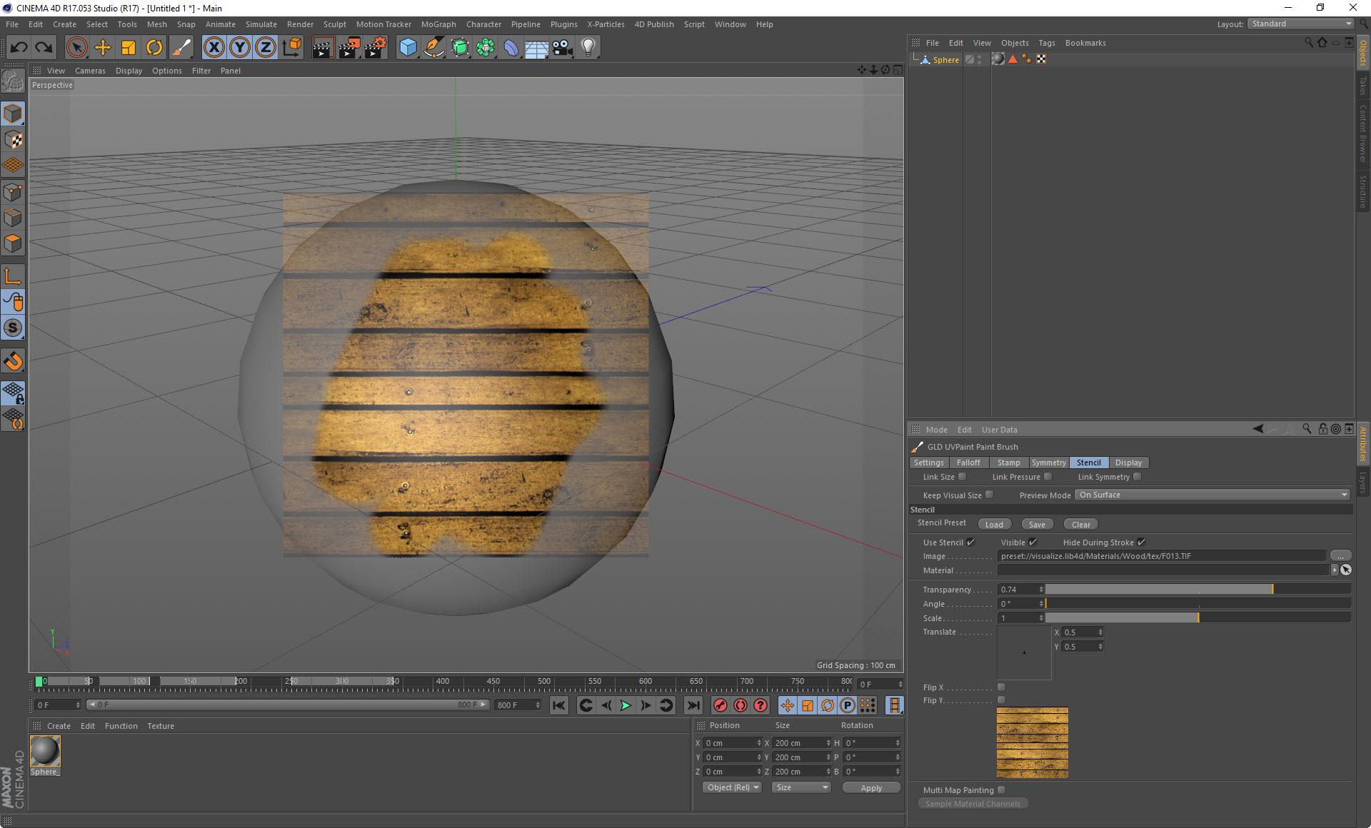Click Transparency value stepper arrows

point(1041,590)
